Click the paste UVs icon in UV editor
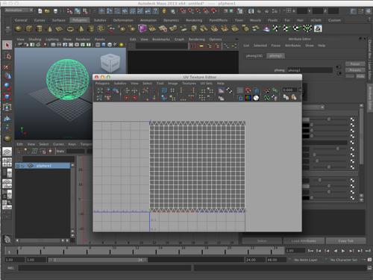 click(294, 97)
